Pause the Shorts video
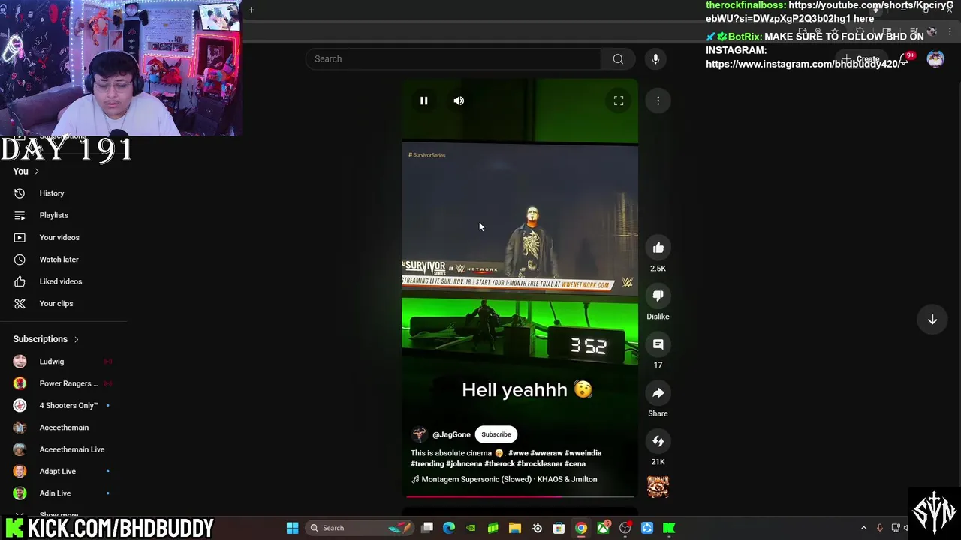The height and width of the screenshot is (540, 961). click(x=423, y=100)
